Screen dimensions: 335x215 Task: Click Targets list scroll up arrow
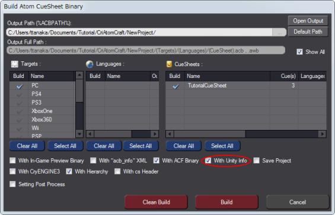coord(79,75)
